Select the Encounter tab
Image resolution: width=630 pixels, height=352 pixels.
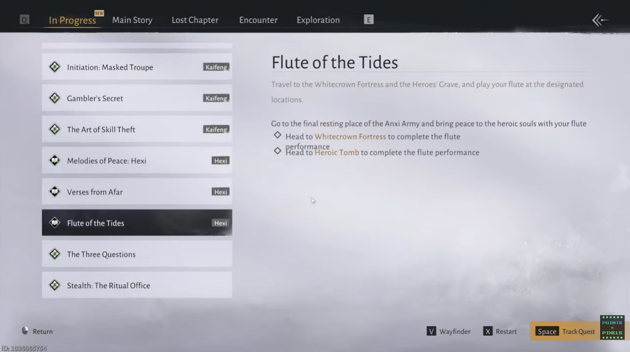pos(258,20)
